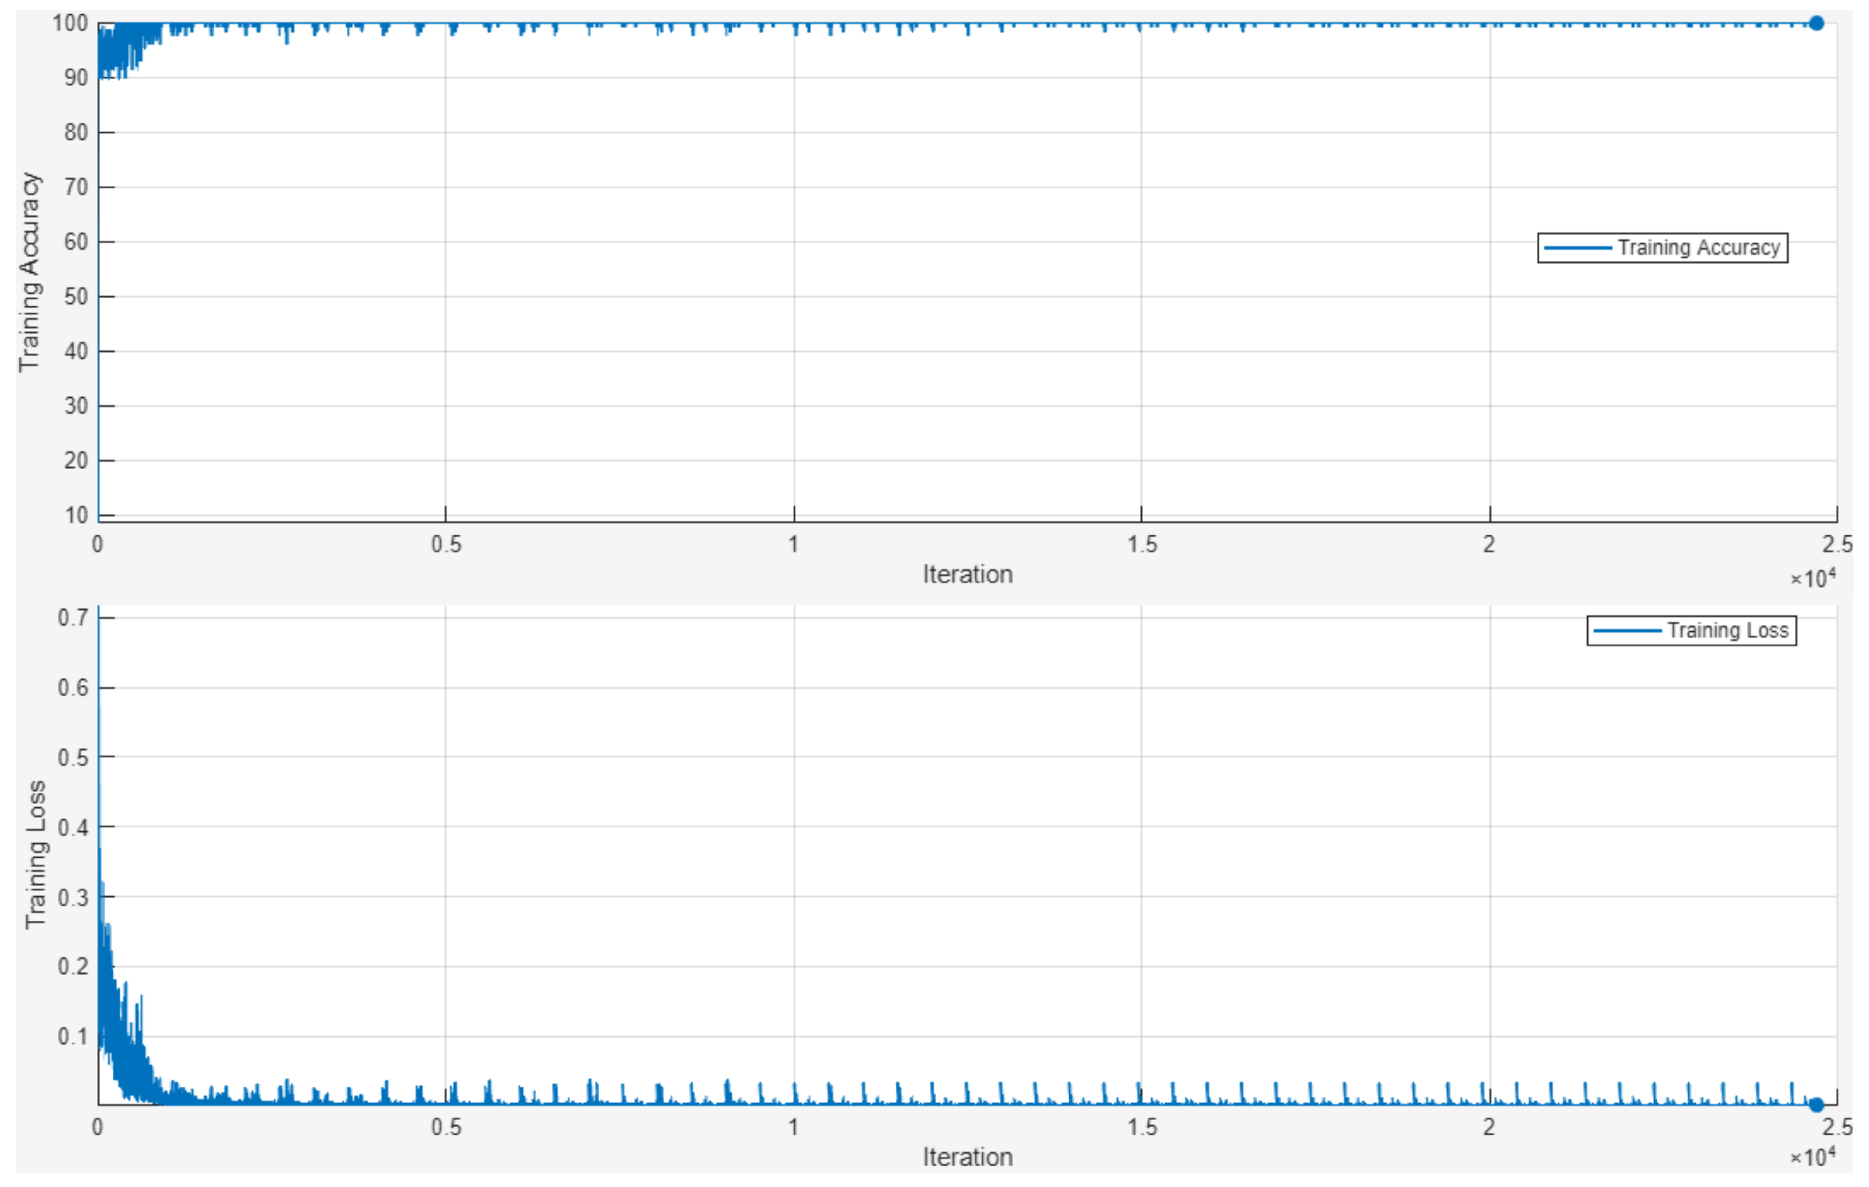Viewport: 1869px width, 1187px height.
Task: Click the 1.5 tick label under accuracy plot
Action: [1142, 544]
